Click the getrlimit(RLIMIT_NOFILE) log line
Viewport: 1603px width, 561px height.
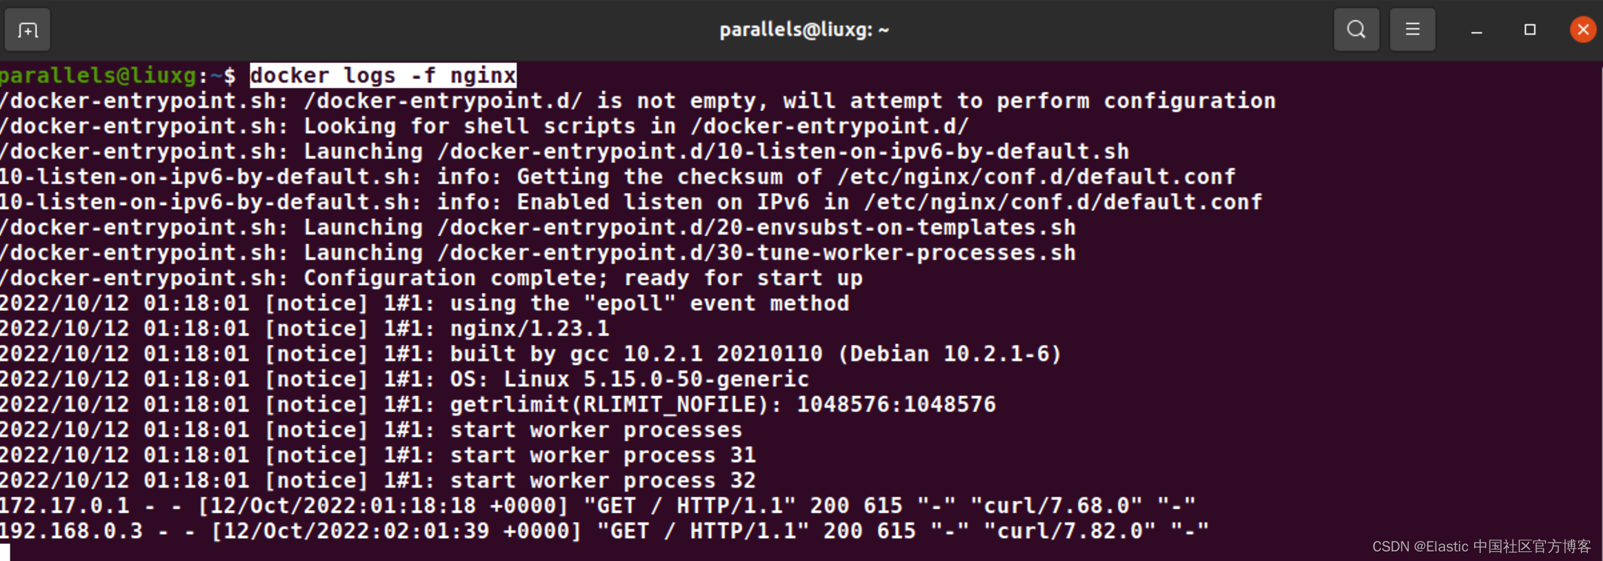click(498, 404)
